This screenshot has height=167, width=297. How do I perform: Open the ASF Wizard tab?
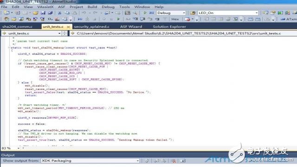(x=131, y=27)
